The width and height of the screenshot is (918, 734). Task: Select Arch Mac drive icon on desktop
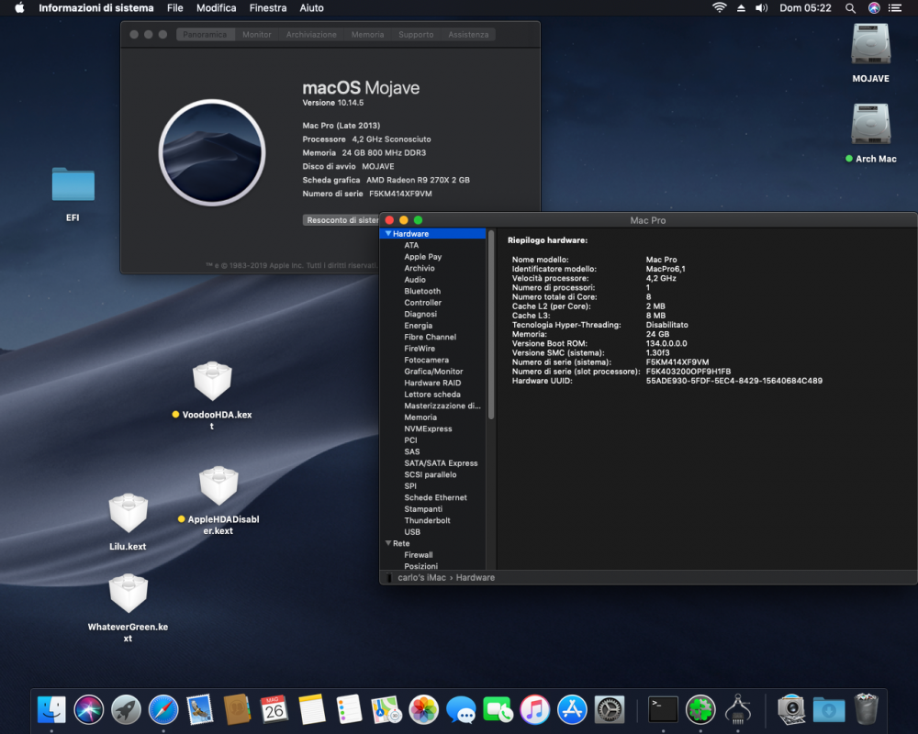tap(870, 124)
